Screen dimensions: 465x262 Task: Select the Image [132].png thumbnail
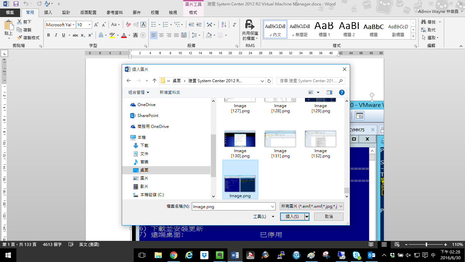coord(321,144)
